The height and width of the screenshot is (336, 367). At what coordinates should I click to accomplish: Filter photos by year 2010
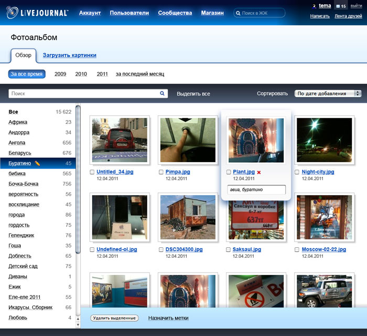pyautogui.click(x=81, y=74)
